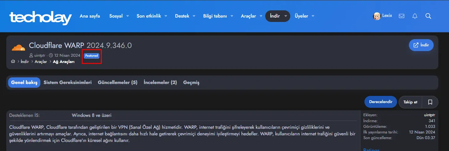The height and width of the screenshot is (151, 449).
Task: Expand the Bilgi tabanı menu arrow
Action: pos(231,16)
